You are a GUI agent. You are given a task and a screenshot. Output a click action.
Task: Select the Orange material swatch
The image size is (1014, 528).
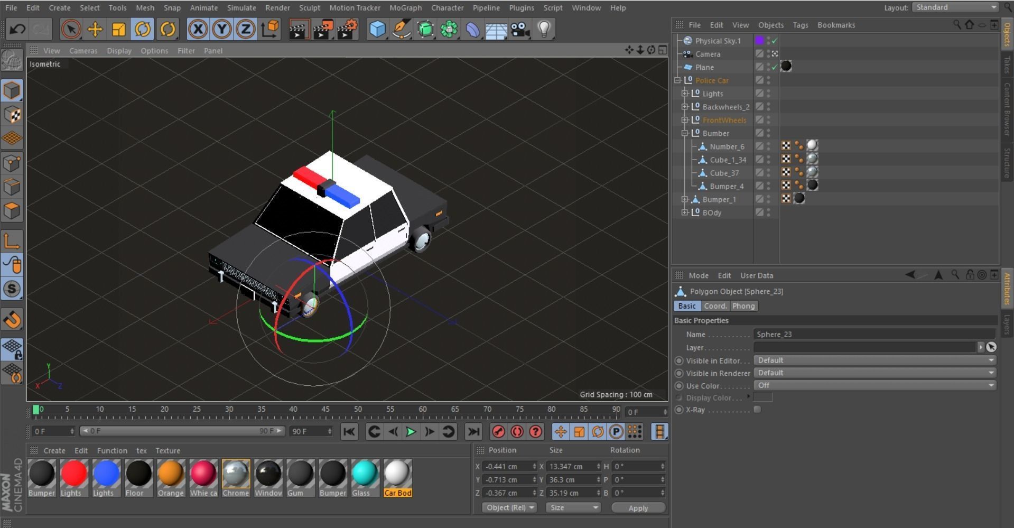pos(171,478)
